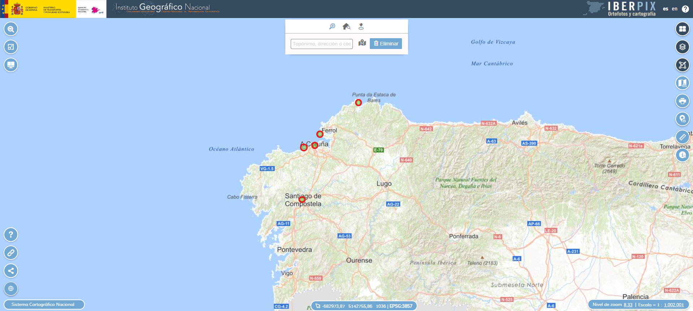Image resolution: width=693 pixels, height=311 pixels.
Task: Activate the ruler measurement tool
Action: (682, 137)
